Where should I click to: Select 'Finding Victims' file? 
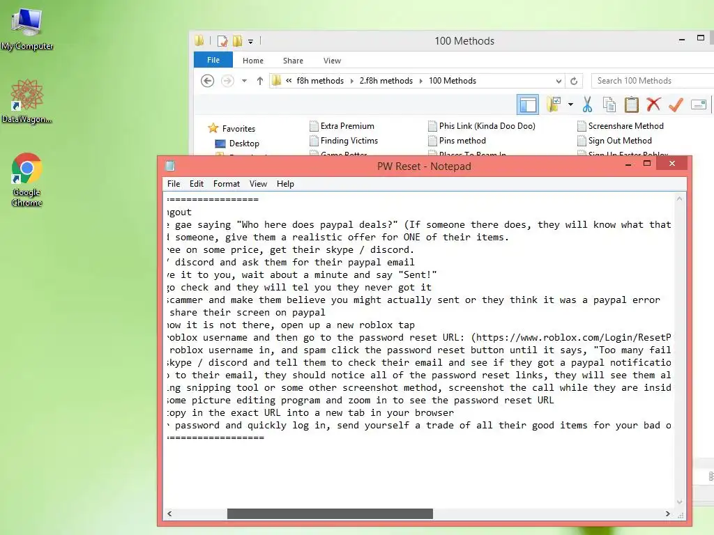tap(343, 141)
